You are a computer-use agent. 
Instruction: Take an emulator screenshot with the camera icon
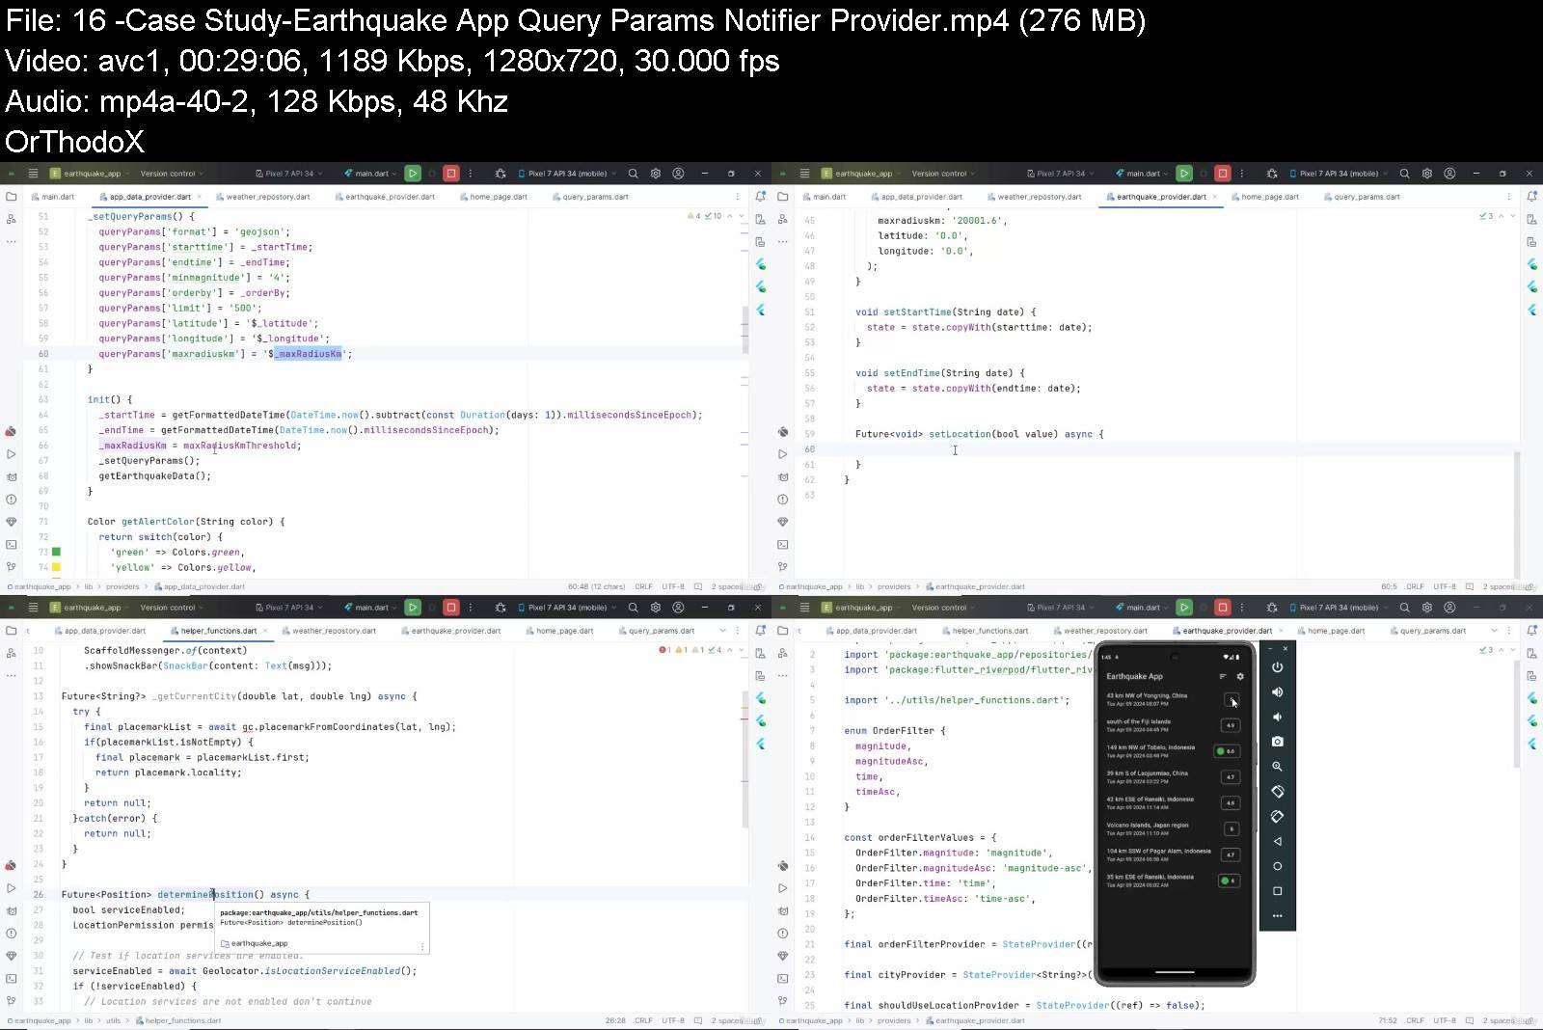[1278, 742]
